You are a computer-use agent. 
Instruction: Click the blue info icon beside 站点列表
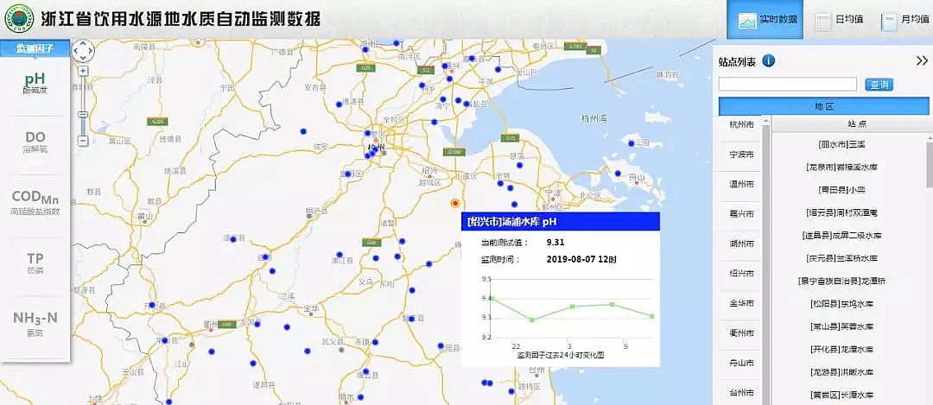769,60
